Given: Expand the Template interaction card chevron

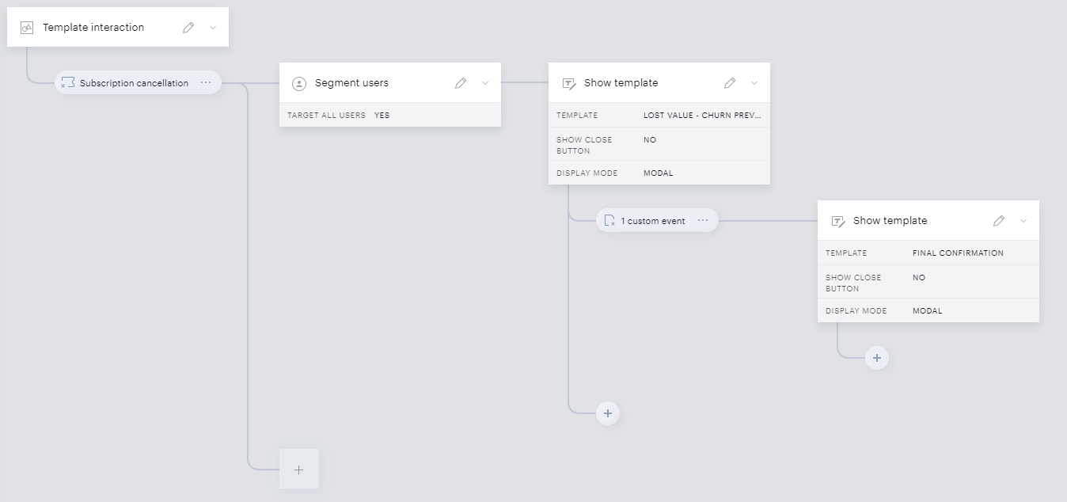Looking at the screenshot, I should coord(213,28).
